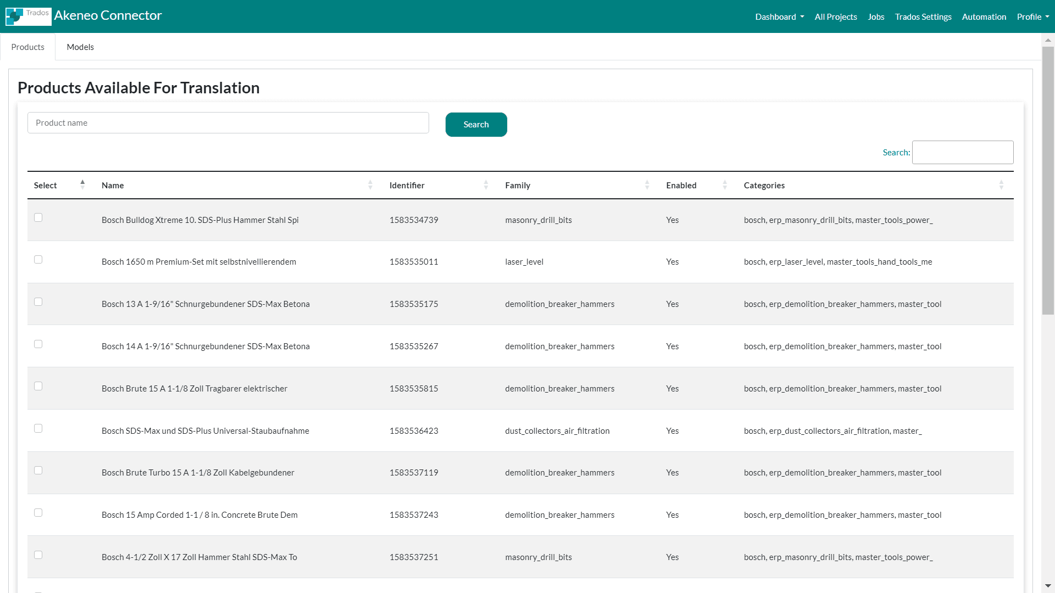Go to All Projects
1055x593 pixels.
tap(836, 17)
